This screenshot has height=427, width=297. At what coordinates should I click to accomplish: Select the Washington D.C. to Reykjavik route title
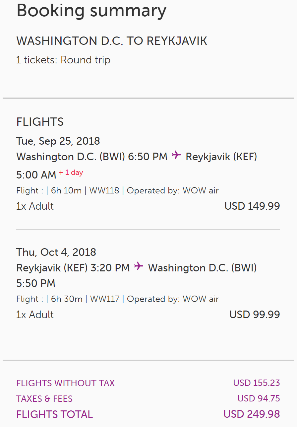coord(112,41)
